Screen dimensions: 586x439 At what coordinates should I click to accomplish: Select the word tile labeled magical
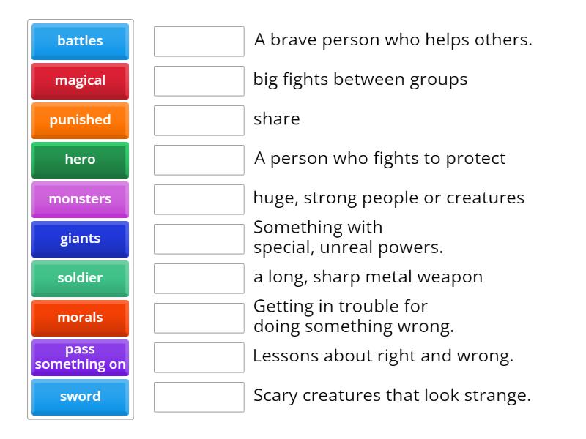80,80
